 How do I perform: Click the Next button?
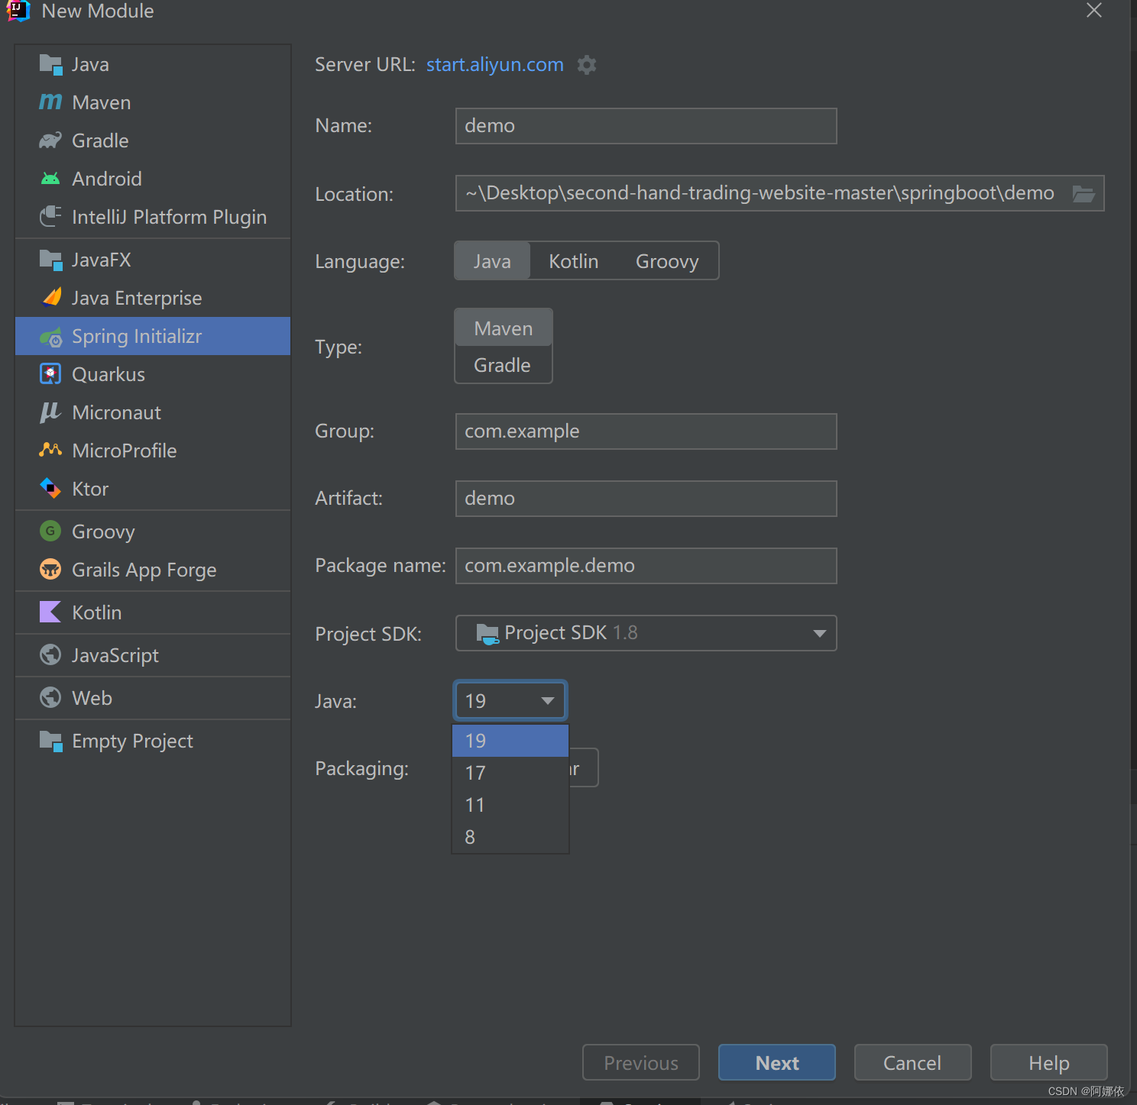click(x=777, y=1062)
